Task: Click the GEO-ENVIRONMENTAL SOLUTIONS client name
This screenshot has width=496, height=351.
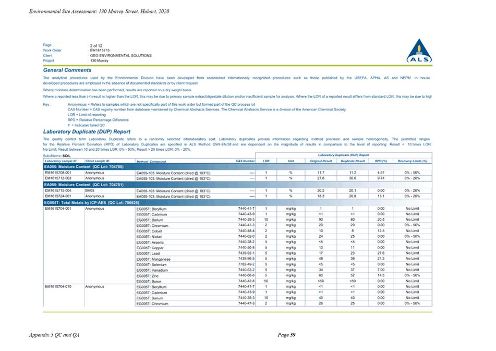Action: point(120,55)
